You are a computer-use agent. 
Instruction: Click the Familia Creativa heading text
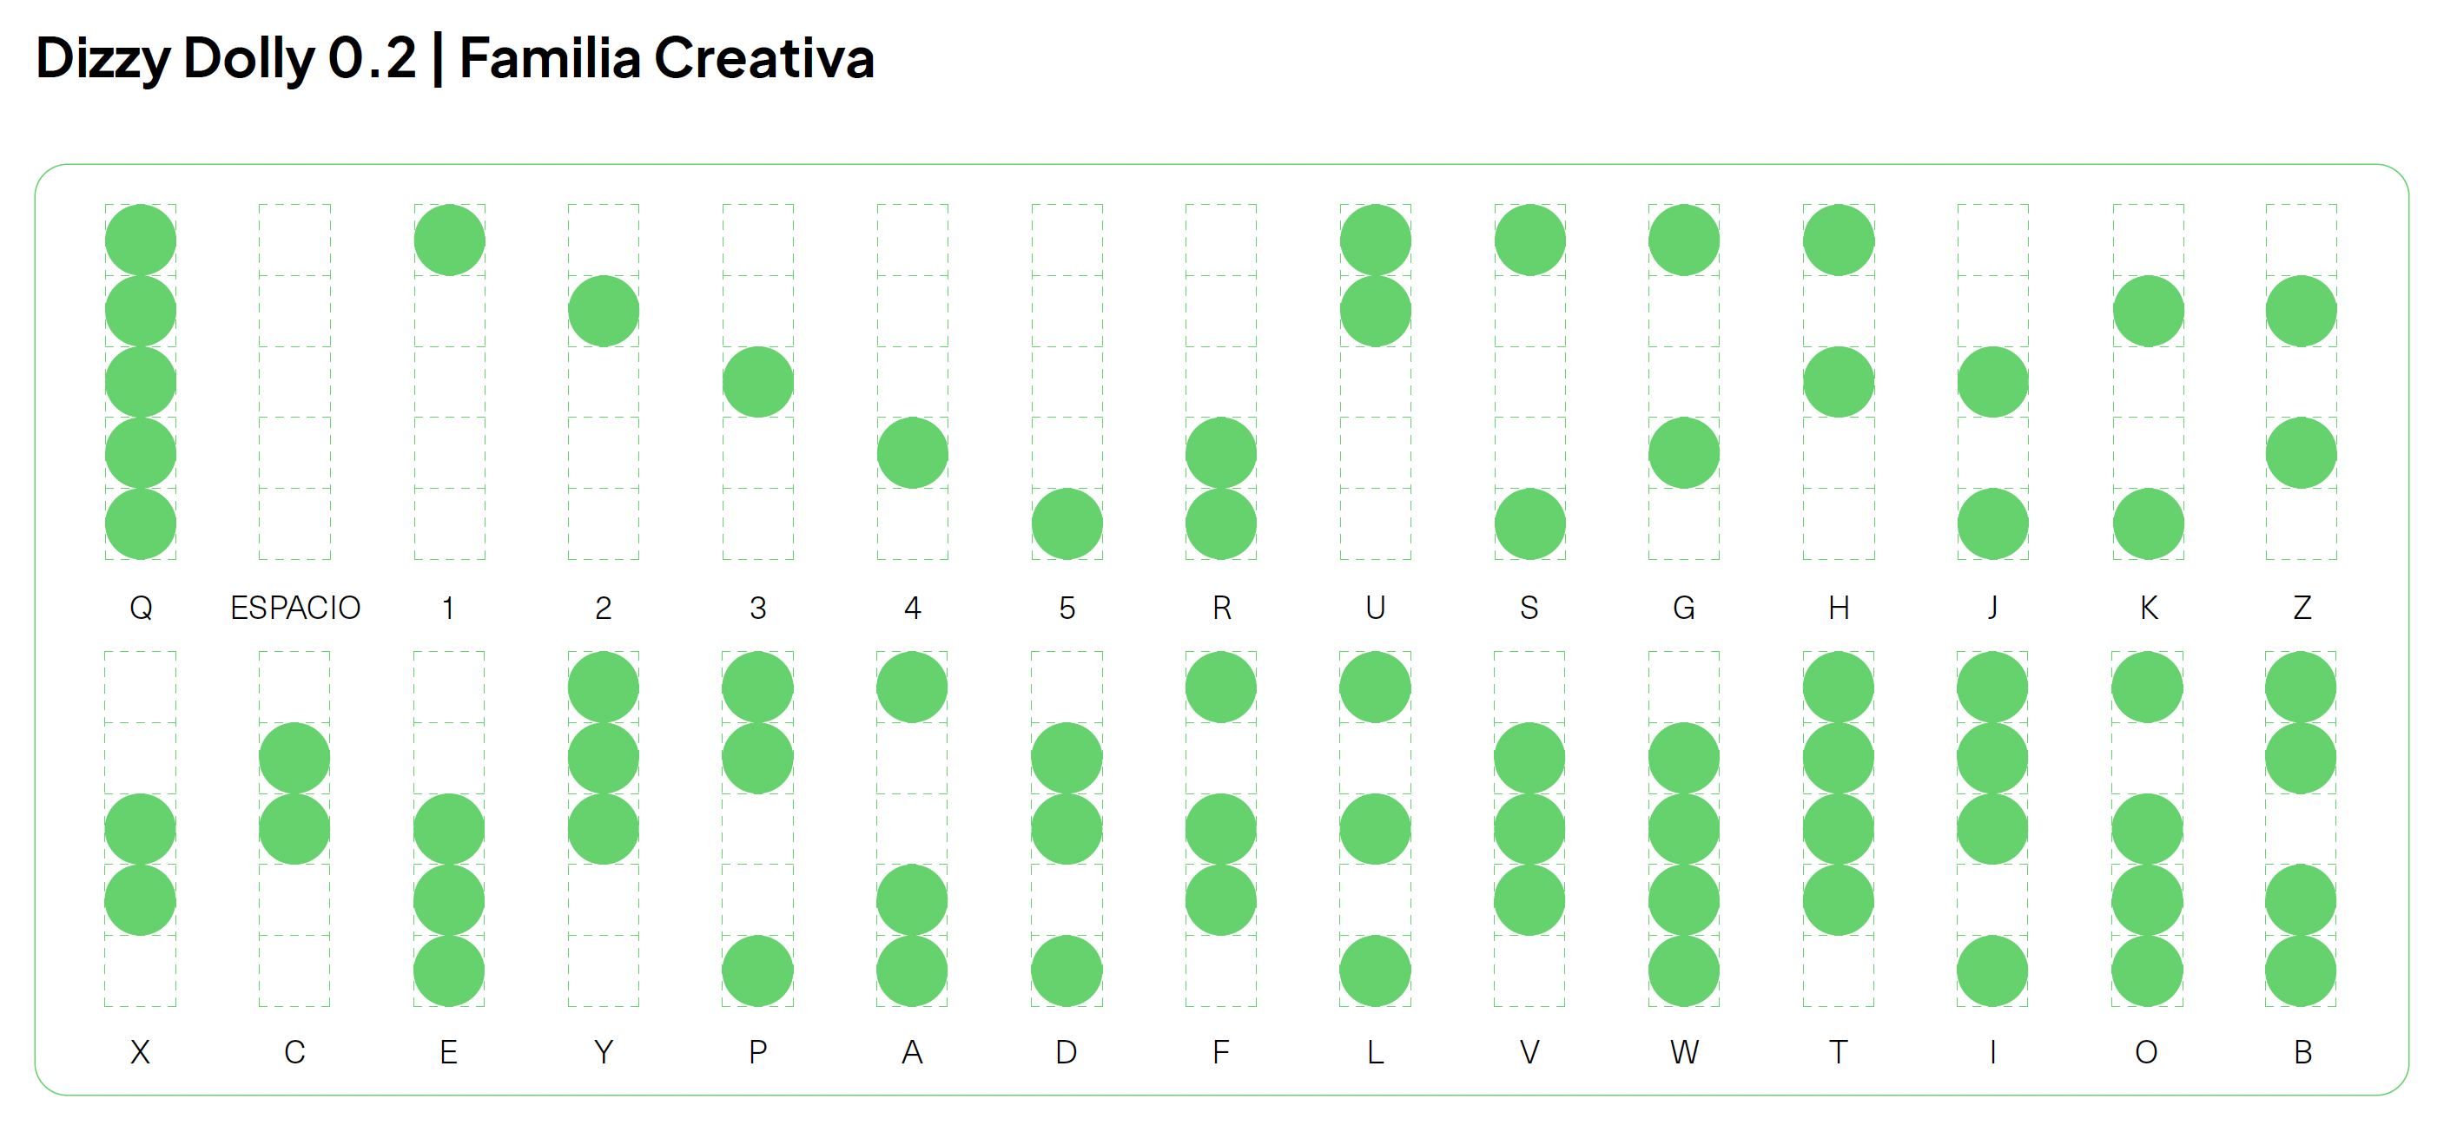(x=666, y=59)
